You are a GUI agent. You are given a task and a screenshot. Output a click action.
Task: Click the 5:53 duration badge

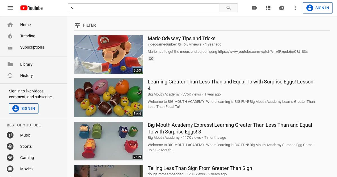pos(137,71)
